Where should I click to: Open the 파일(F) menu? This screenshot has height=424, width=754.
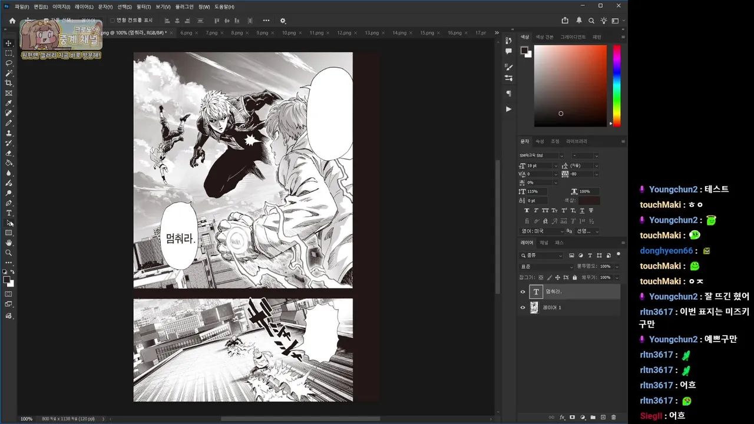(x=22, y=6)
